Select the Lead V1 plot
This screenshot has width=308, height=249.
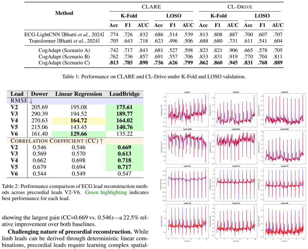187,184
